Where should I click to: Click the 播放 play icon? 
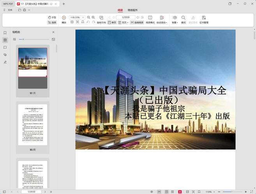[64, 18]
